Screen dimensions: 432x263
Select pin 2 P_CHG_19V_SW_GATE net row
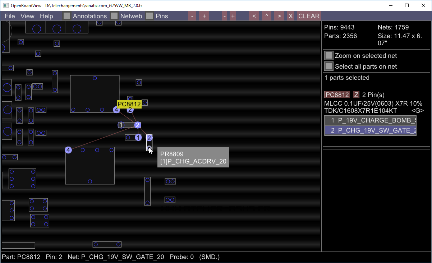click(370, 130)
